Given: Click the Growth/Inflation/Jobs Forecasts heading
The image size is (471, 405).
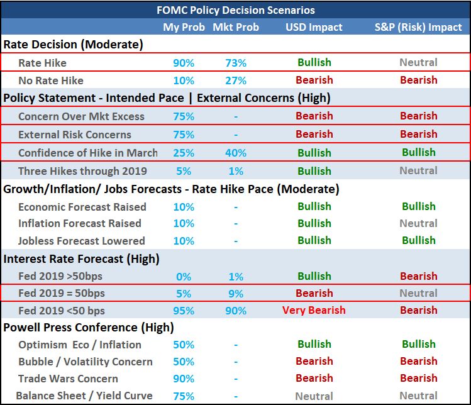Looking at the screenshot, I should coord(171,189).
